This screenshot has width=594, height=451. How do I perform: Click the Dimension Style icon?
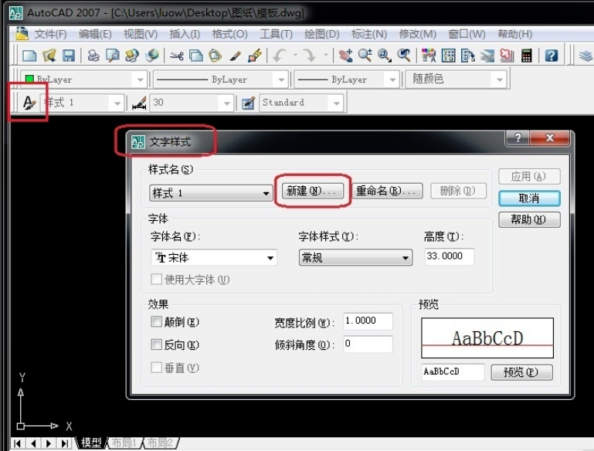click(139, 103)
